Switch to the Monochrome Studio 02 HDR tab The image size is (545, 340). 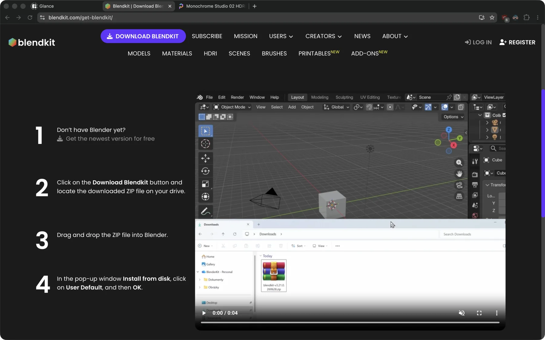tap(212, 6)
